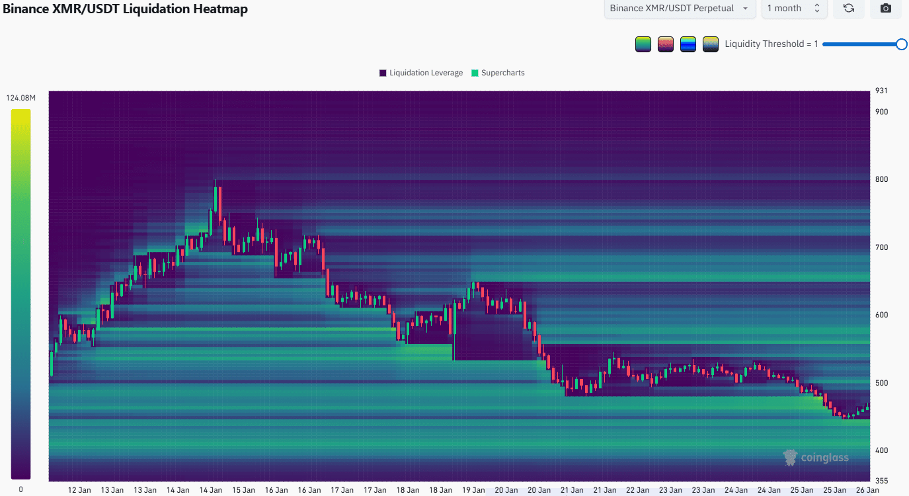
Task: Click the green Supercharts legend square
Action: 475,73
